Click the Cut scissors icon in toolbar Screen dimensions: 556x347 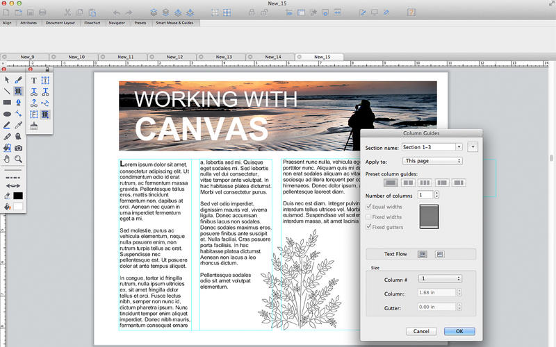click(67, 12)
